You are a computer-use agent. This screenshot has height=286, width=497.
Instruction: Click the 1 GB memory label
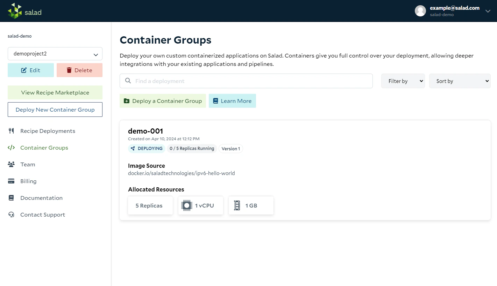click(251, 206)
